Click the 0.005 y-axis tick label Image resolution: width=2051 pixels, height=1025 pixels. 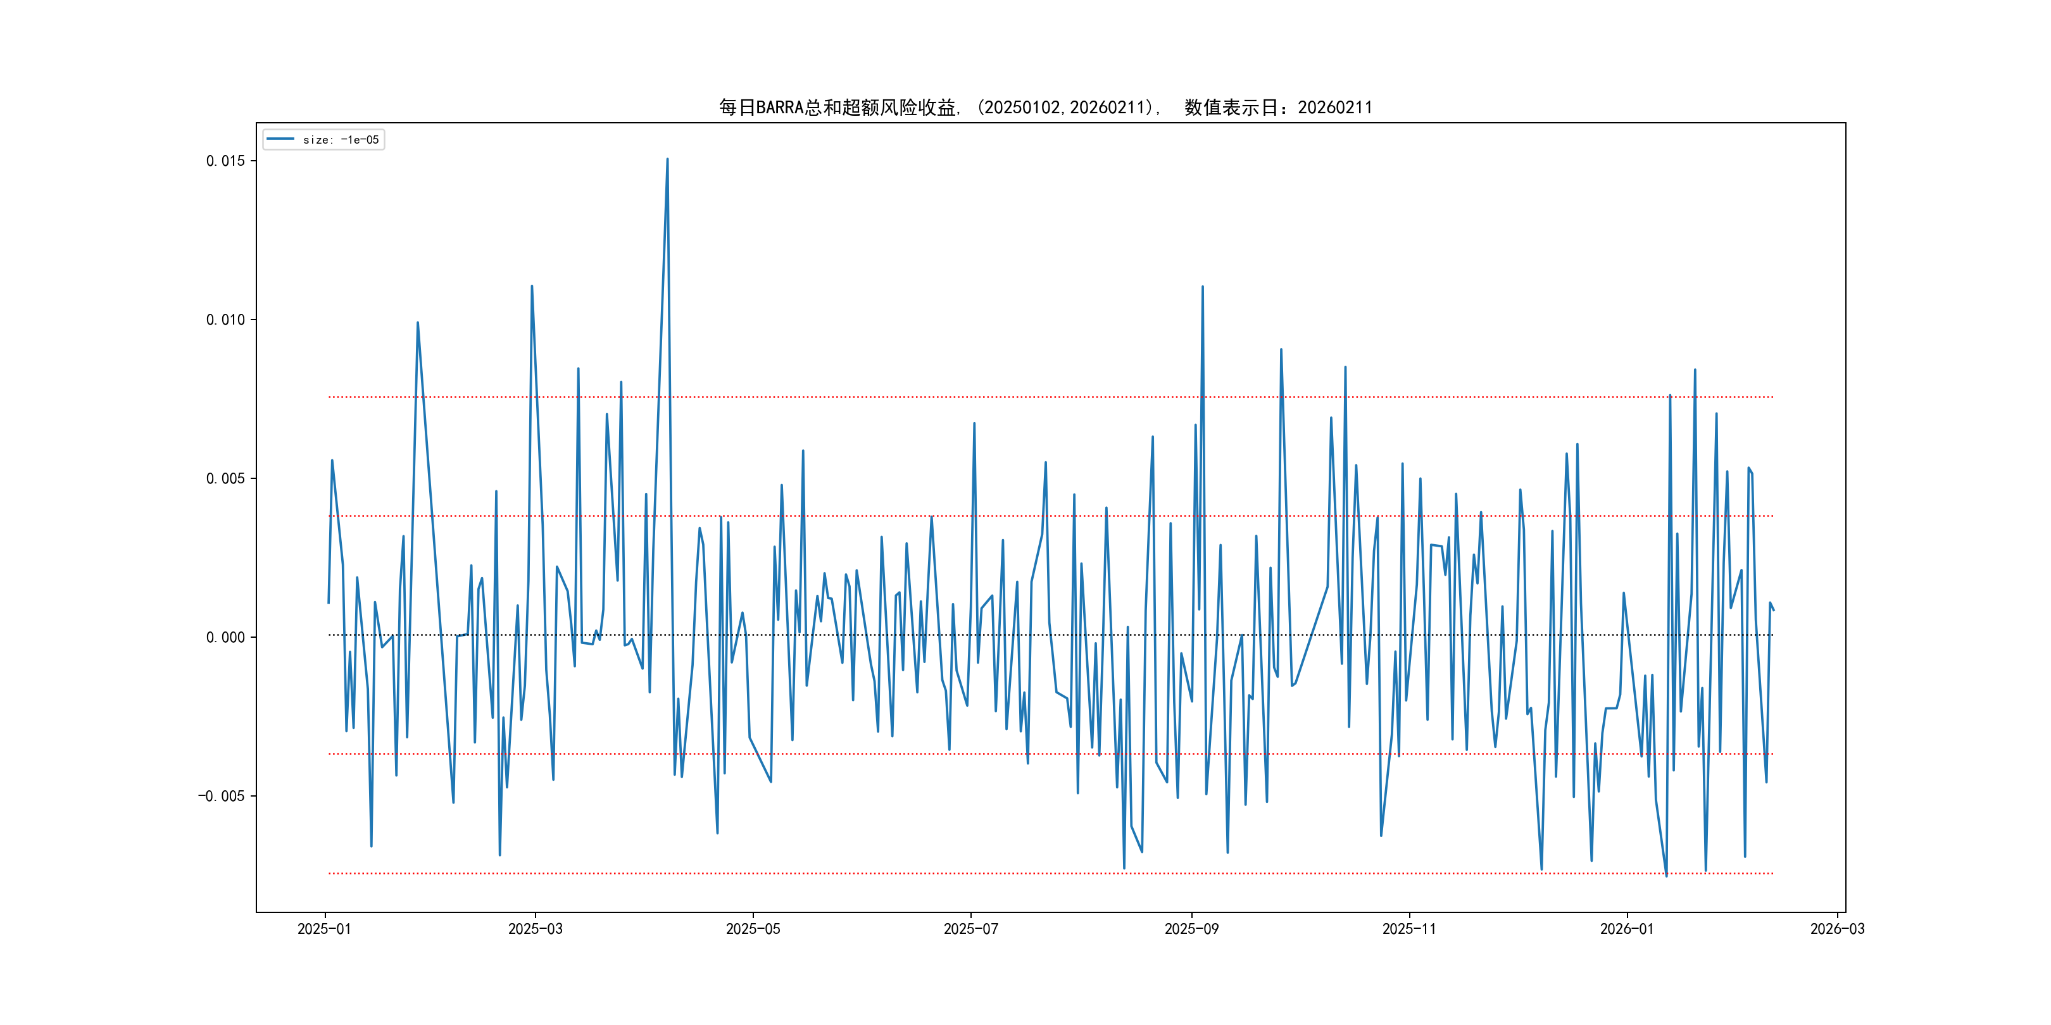click(x=225, y=478)
